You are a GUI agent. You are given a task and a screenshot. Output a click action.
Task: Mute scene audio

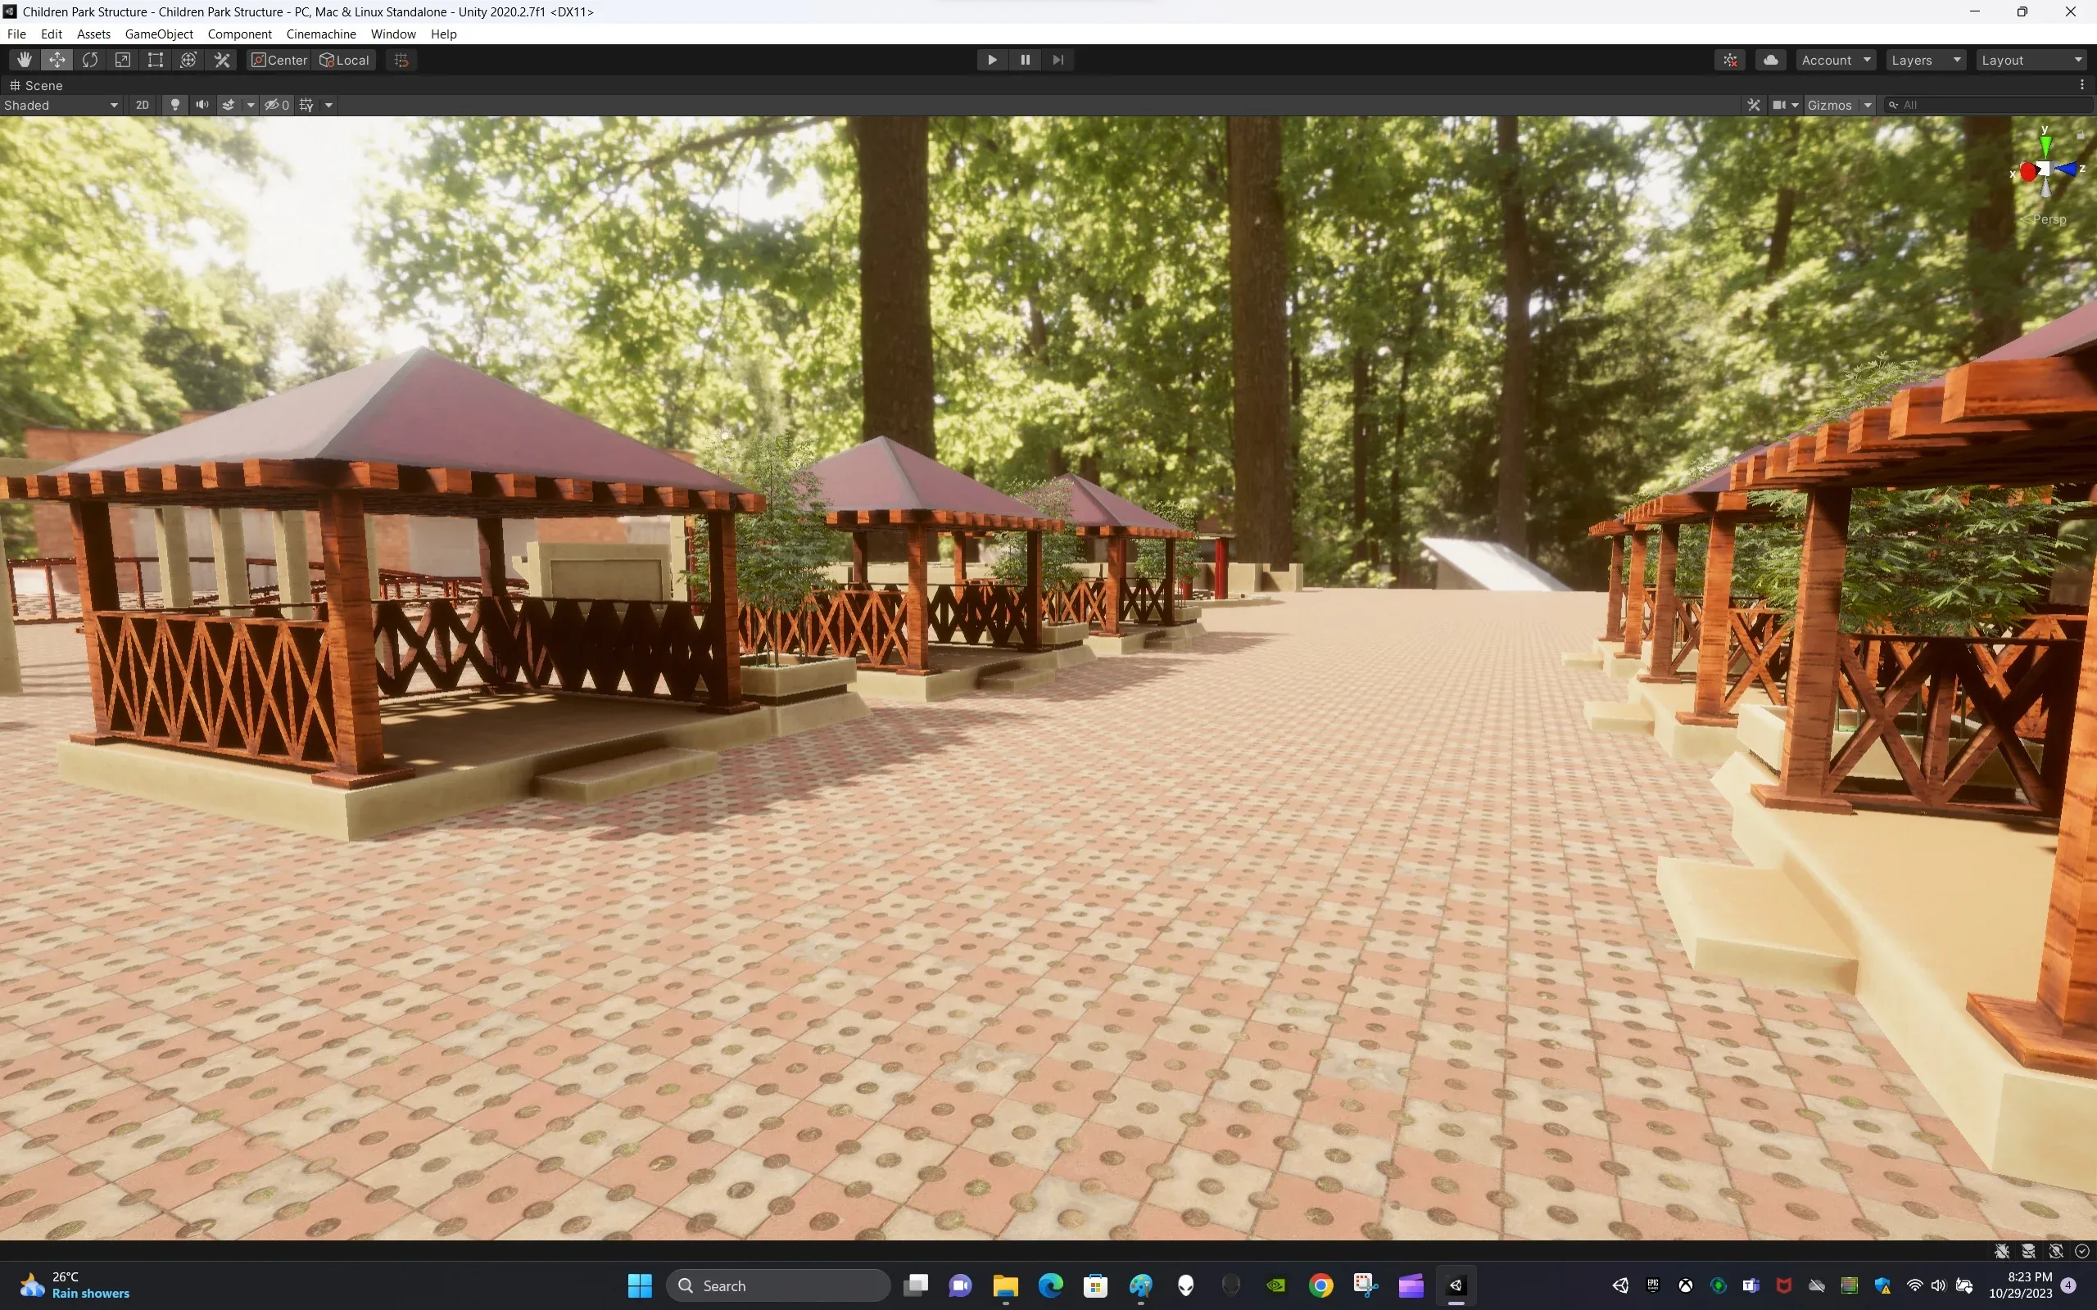(x=201, y=104)
